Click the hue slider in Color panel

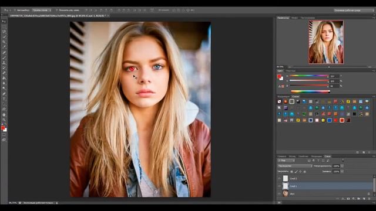pos(309,76)
